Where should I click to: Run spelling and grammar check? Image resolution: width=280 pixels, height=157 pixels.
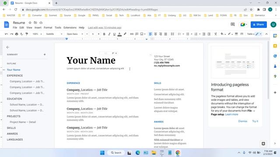[21, 34]
